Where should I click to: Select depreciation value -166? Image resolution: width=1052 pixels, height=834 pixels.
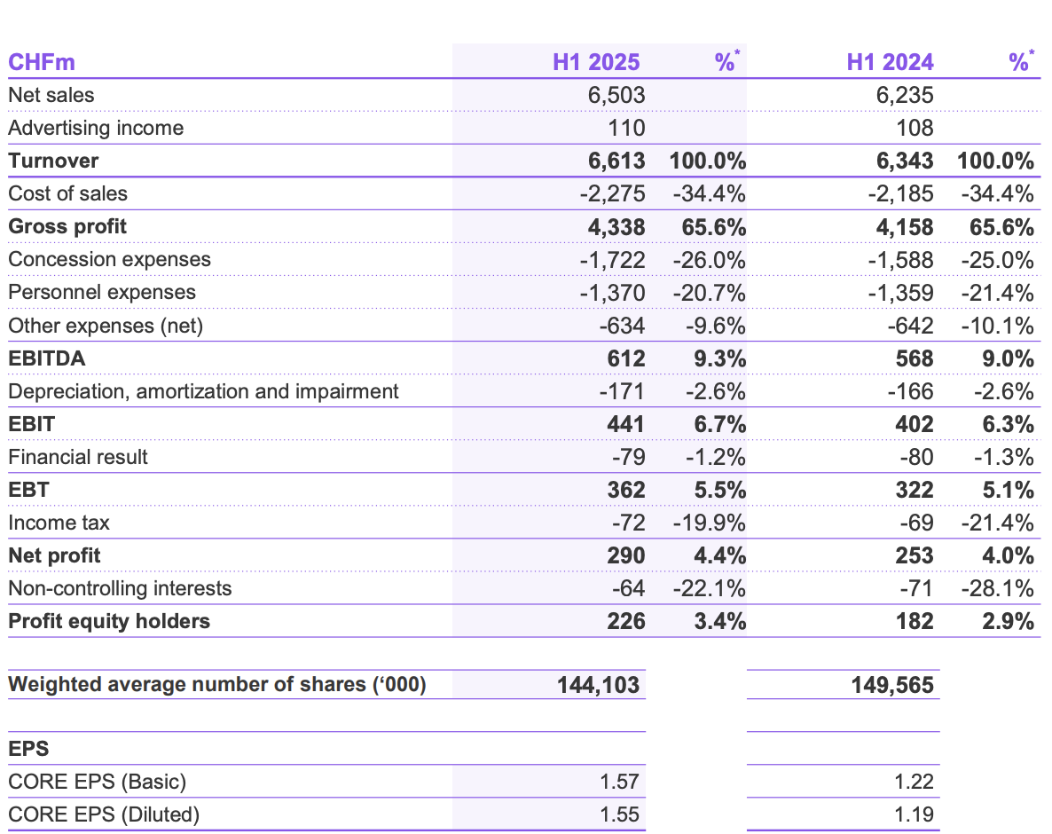pos(910,391)
